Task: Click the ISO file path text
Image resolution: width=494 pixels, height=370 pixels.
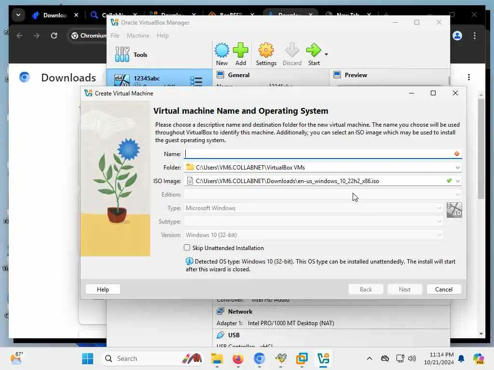Action: coord(288,181)
